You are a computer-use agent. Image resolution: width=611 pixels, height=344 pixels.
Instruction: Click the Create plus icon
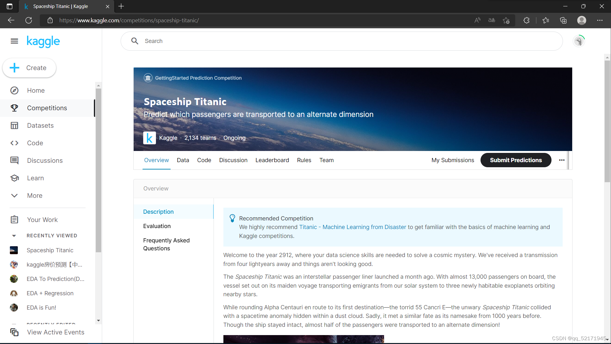14,68
